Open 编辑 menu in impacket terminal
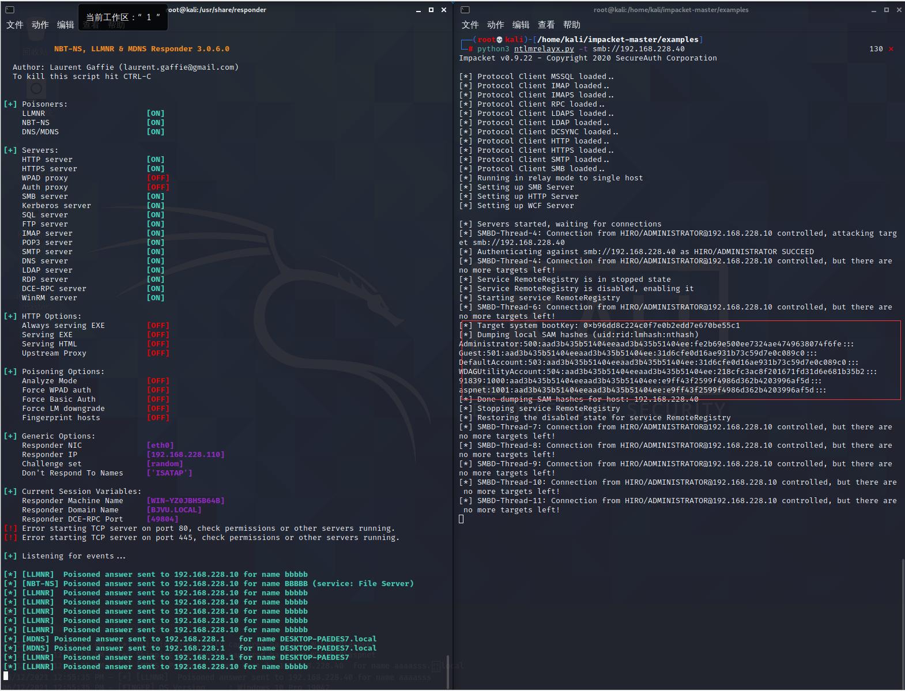 (521, 25)
